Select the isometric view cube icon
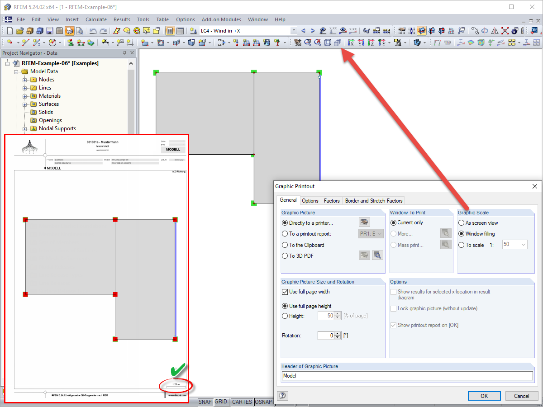Screen dimensions: 543x407 (327, 42)
